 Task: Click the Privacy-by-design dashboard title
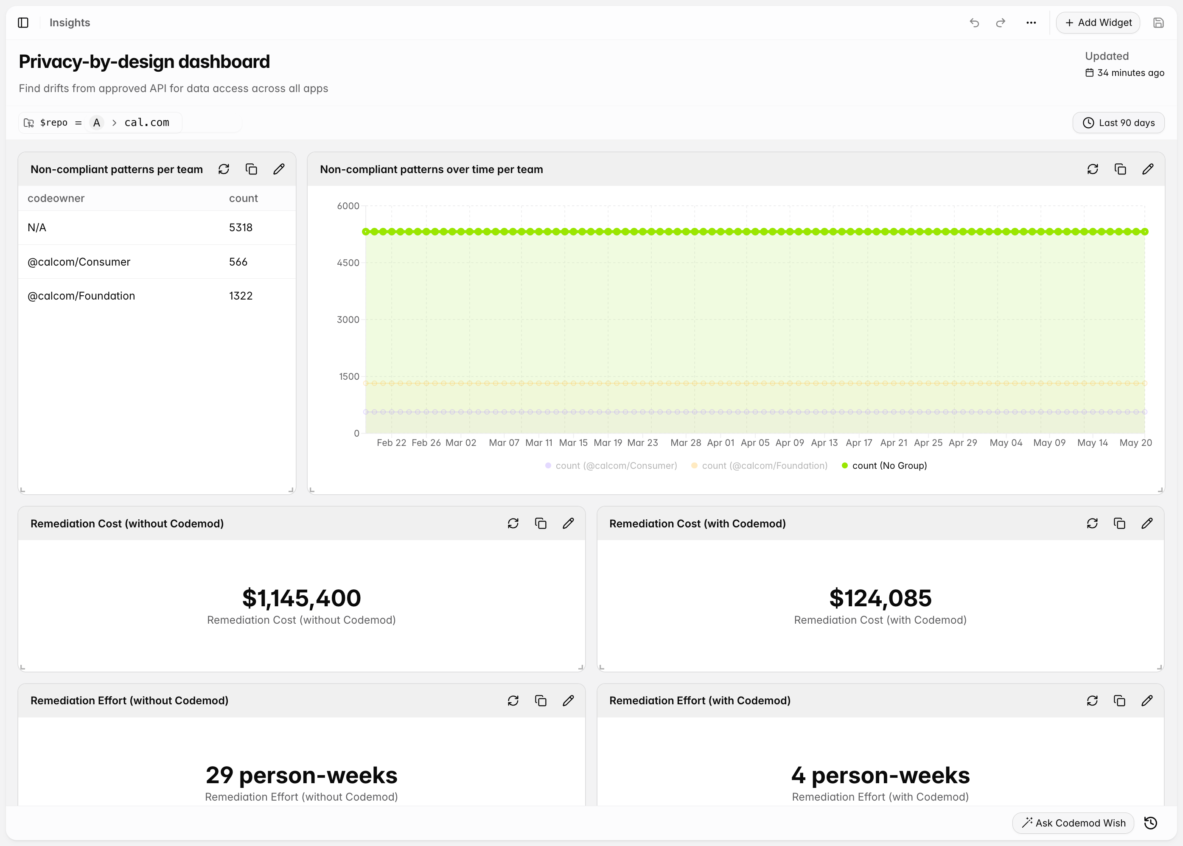tap(144, 62)
